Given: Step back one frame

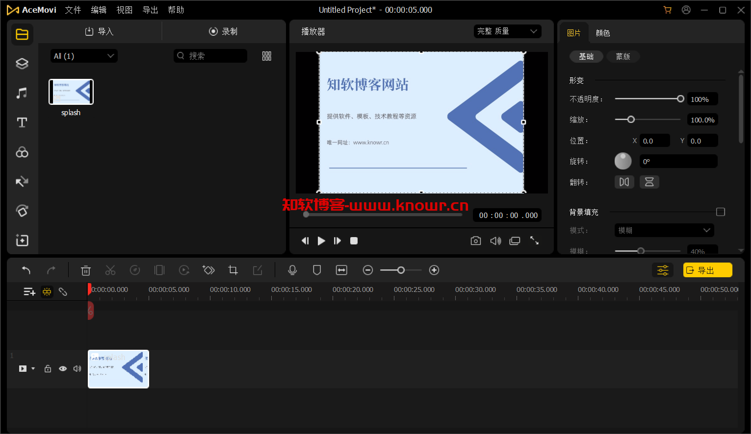Looking at the screenshot, I should click(305, 241).
